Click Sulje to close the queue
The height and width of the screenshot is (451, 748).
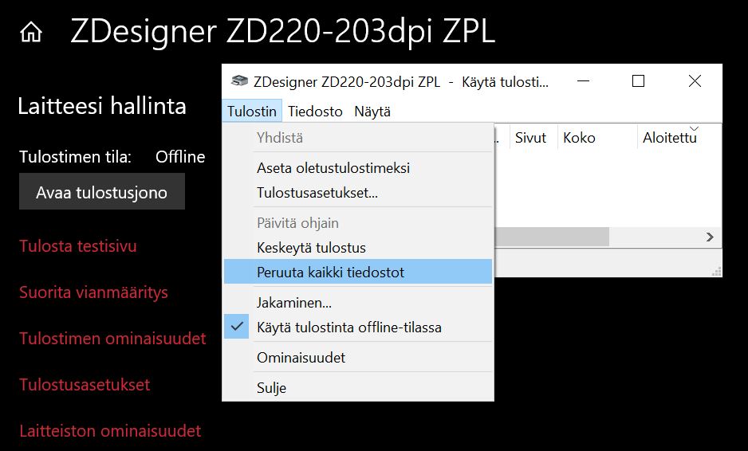(271, 388)
